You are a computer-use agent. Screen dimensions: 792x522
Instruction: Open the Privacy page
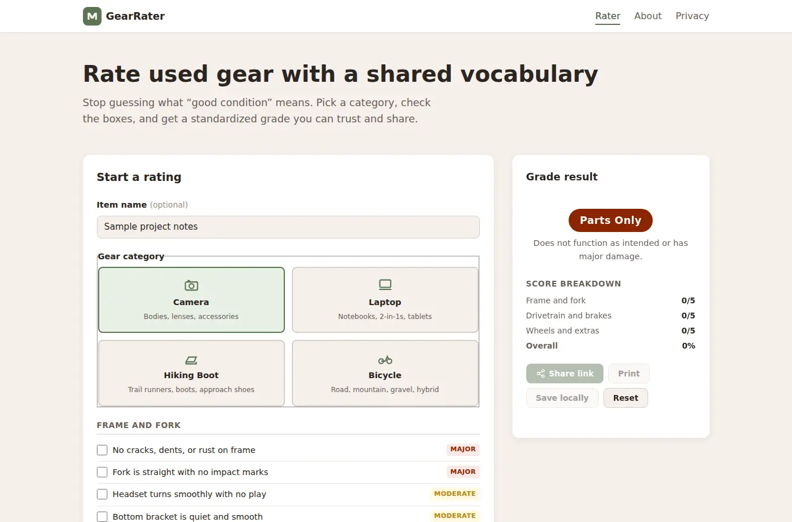(x=692, y=16)
